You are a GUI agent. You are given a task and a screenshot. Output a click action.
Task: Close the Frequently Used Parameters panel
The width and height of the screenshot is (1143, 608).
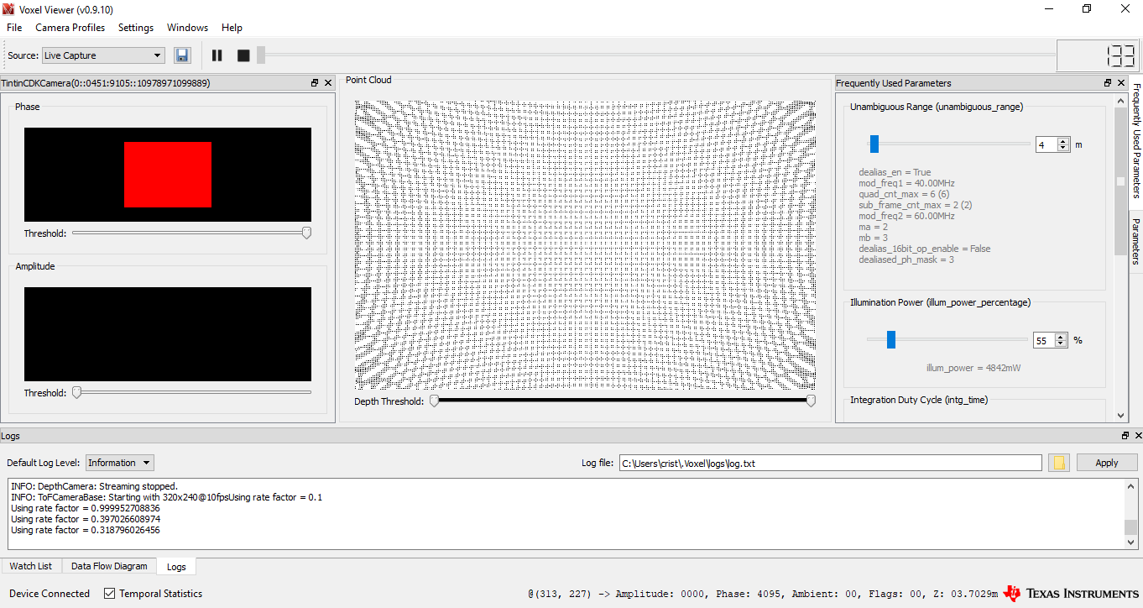pyautogui.click(x=1121, y=83)
